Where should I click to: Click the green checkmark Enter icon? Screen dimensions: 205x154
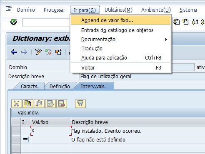point(14,22)
